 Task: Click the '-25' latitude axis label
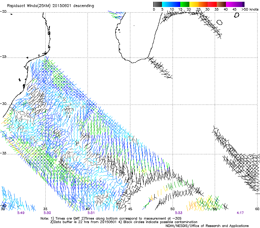3,57
